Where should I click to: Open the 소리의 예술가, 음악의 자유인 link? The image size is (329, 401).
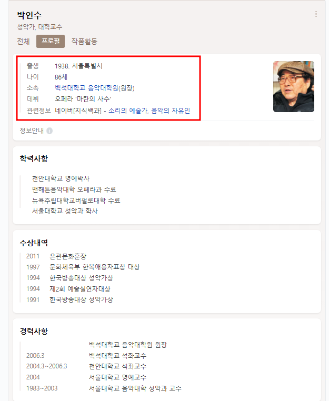[149, 111]
